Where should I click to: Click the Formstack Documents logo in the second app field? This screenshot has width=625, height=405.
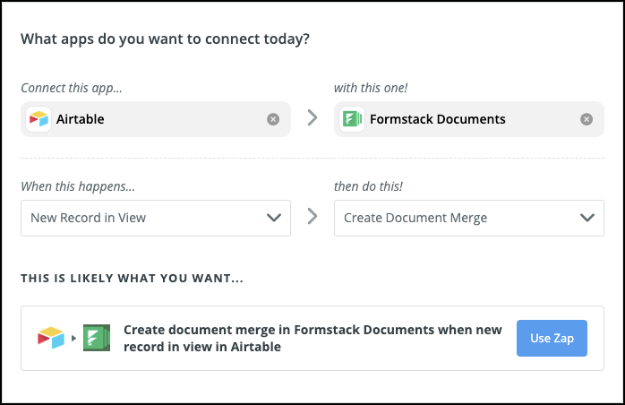tap(352, 119)
